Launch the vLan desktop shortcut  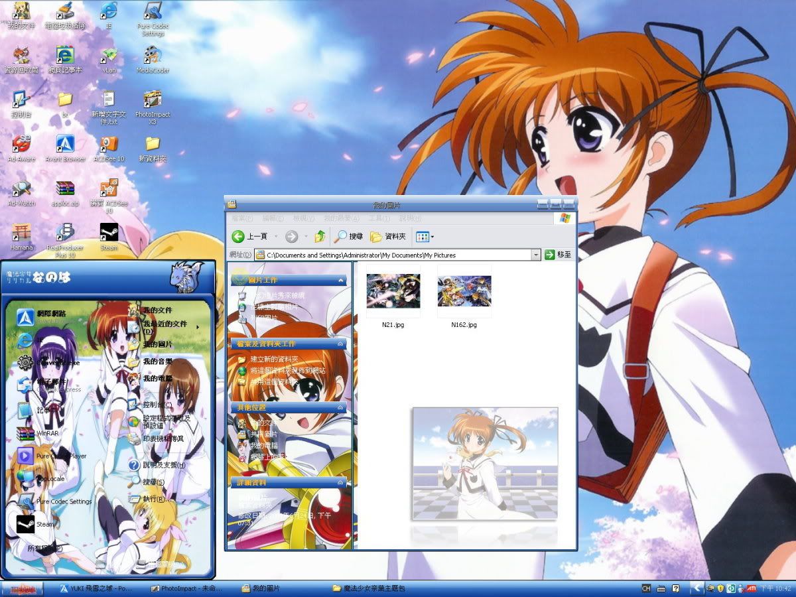(109, 60)
